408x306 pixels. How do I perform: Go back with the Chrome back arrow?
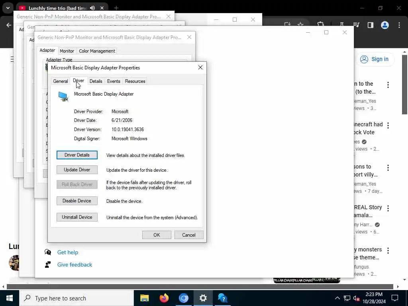(9, 25)
